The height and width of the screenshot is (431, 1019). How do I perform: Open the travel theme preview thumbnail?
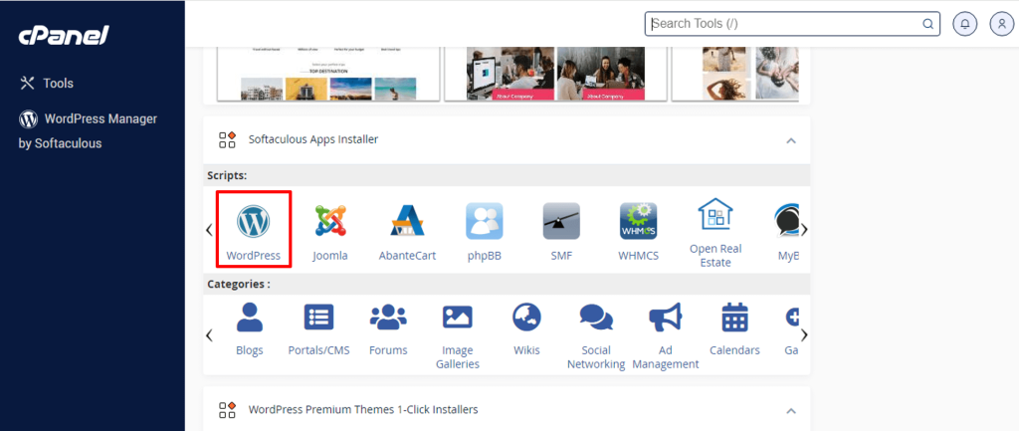[x=327, y=74]
